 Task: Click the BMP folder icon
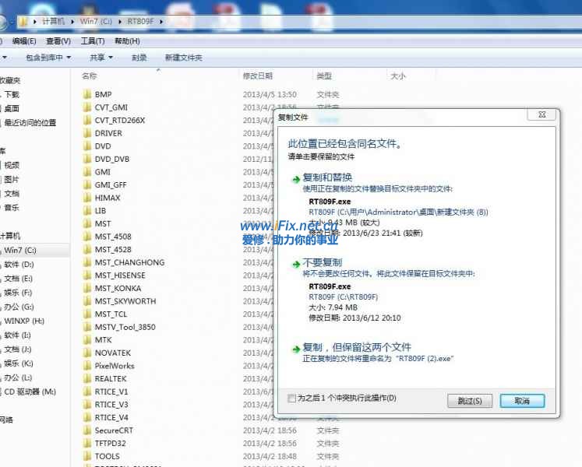87,94
